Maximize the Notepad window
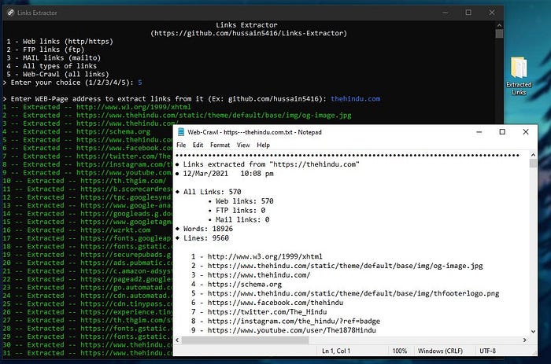Viewport: 551px width, 364px height. pos(502,132)
